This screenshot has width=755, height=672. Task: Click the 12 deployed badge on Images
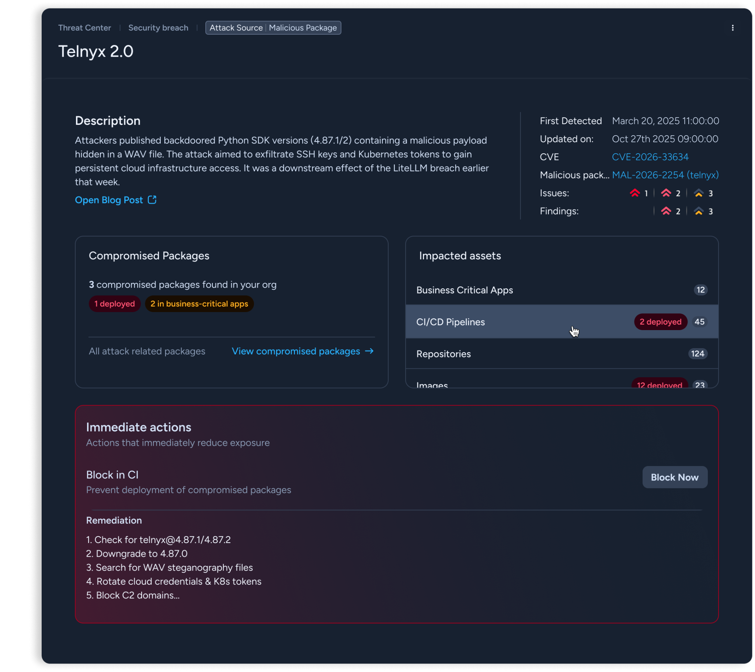(x=659, y=383)
